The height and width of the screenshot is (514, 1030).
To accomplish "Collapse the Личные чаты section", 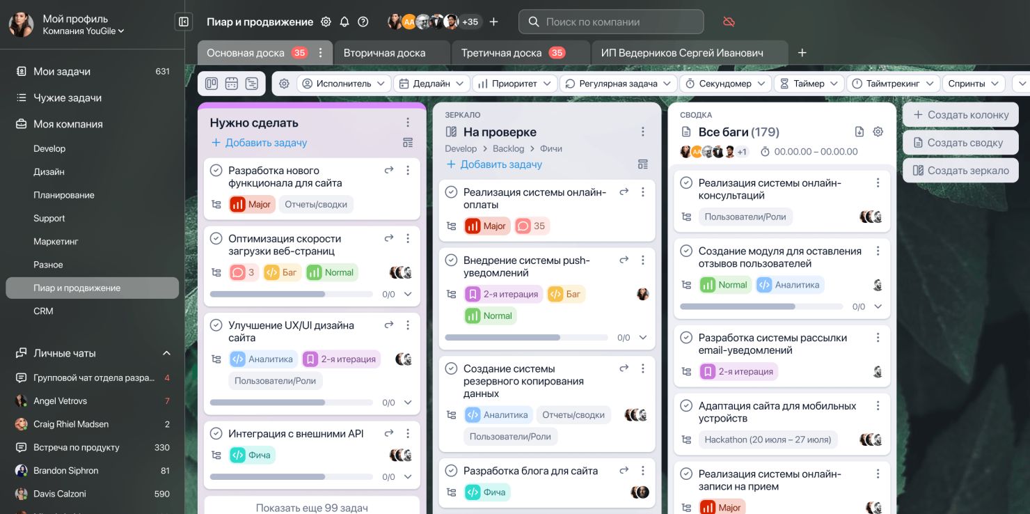I will (166, 353).
